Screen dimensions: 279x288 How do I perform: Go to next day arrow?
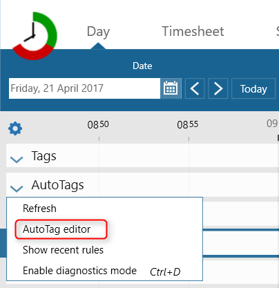(x=218, y=88)
